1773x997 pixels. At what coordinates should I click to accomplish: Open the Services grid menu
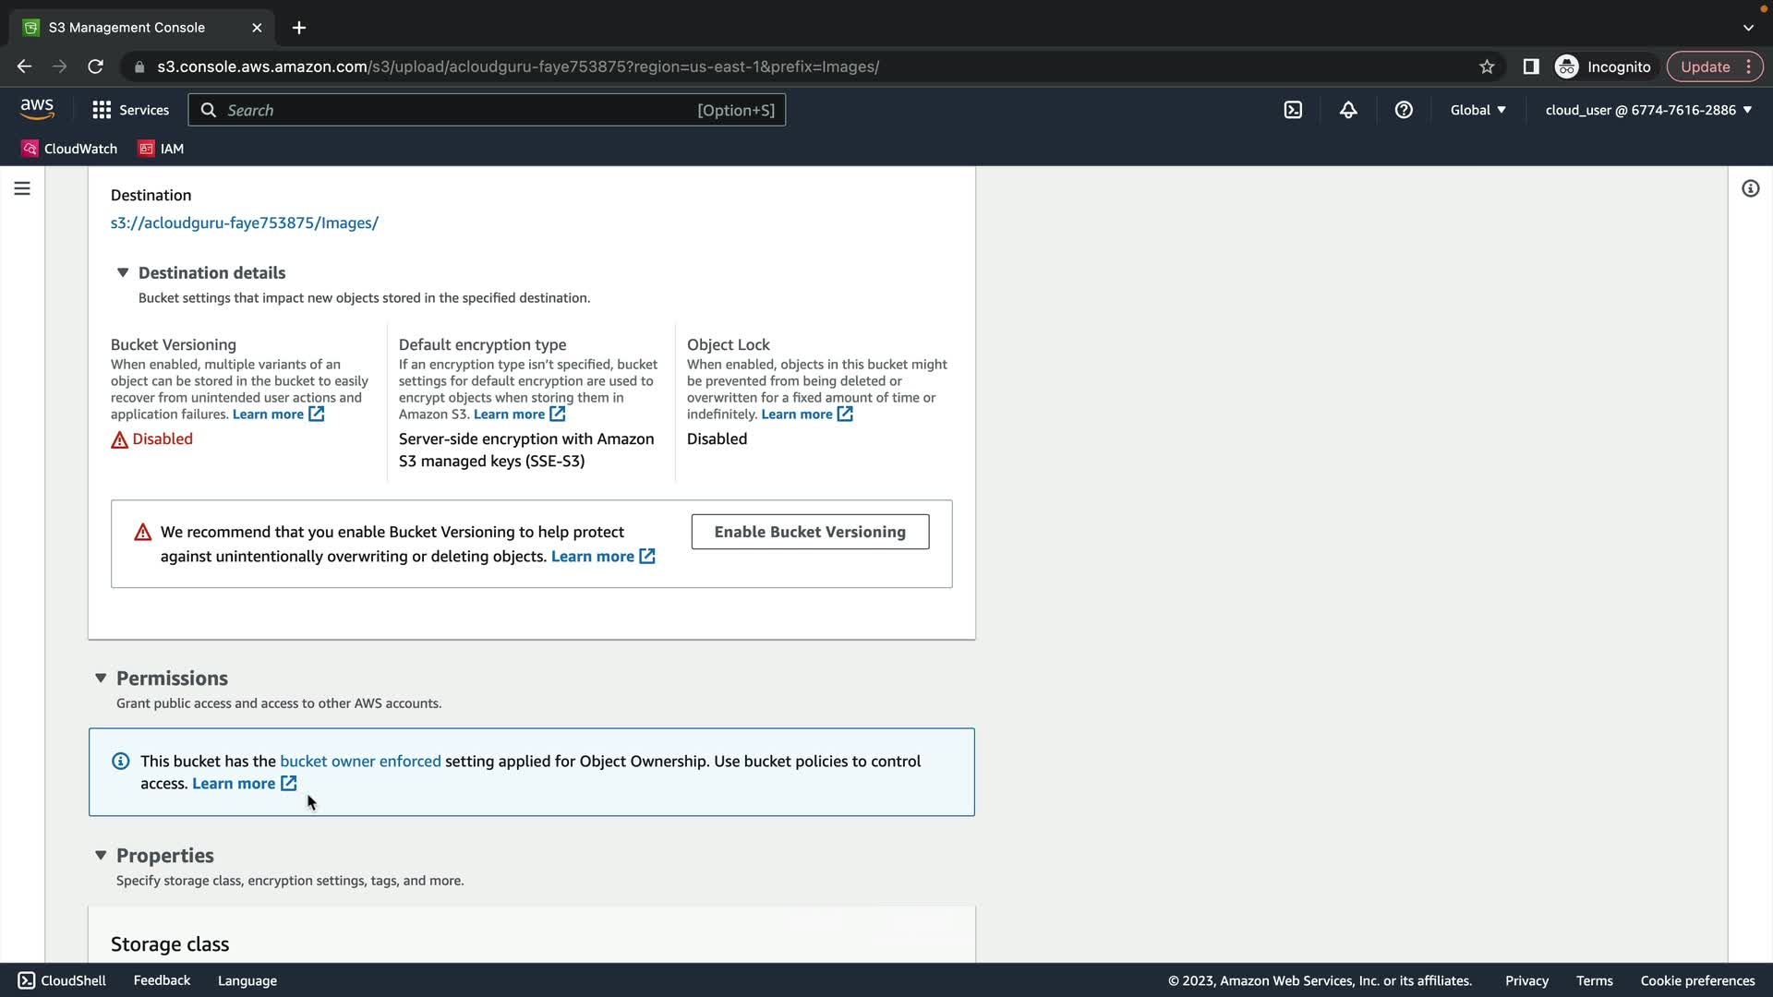[x=130, y=110]
